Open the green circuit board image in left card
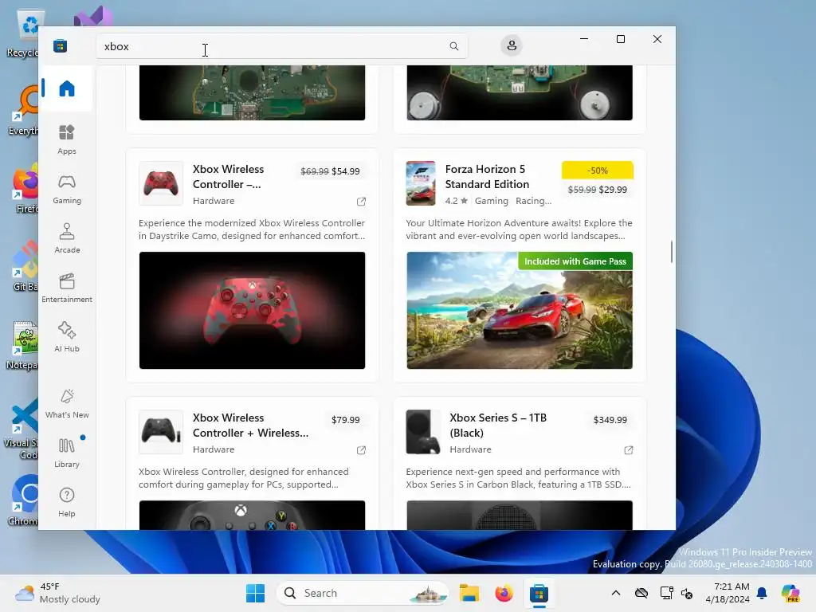This screenshot has width=816, height=612. [x=252, y=92]
